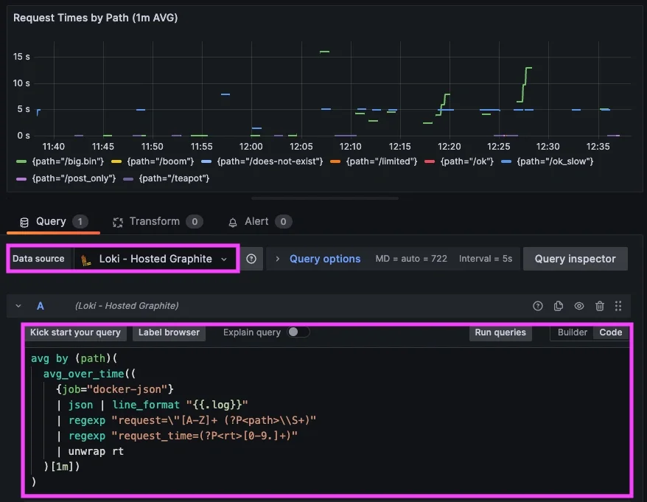The height and width of the screenshot is (502, 647).
Task: Click the Alert bell icon
Action: coord(233,223)
